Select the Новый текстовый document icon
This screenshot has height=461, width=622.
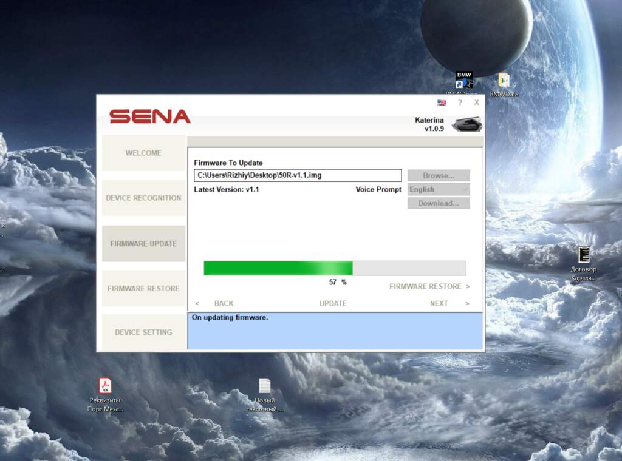tap(265, 386)
